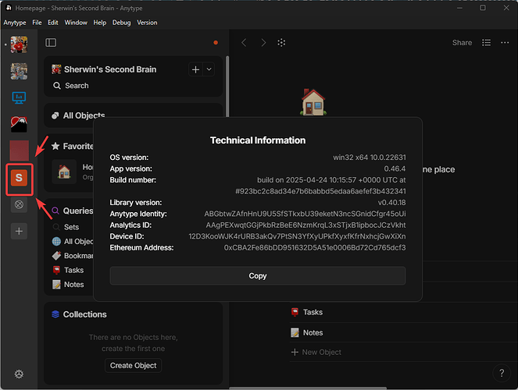
Task: Toggle the sidebar panel icon
Action: tap(51, 43)
